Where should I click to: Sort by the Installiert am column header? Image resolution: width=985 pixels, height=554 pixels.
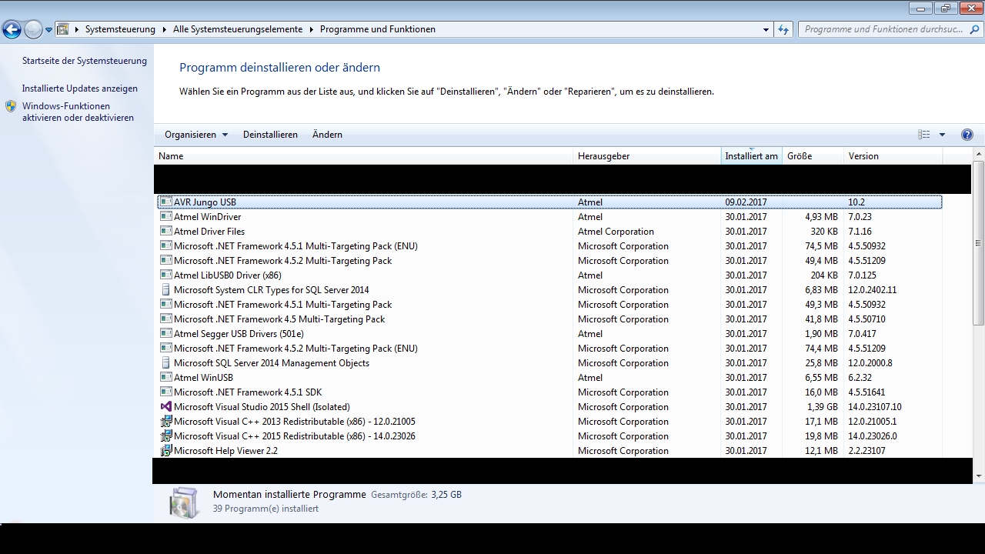[x=751, y=156]
